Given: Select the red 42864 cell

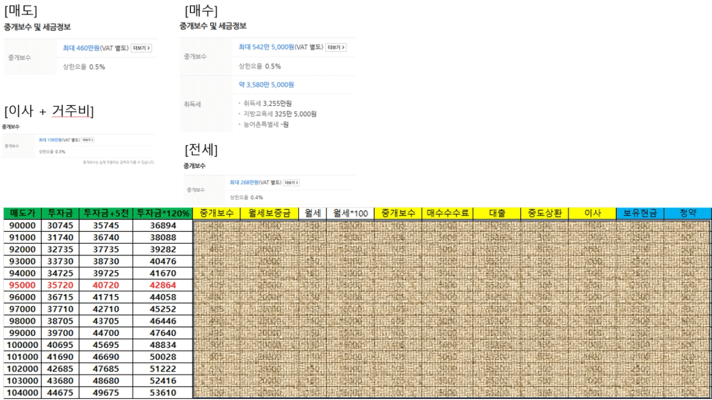Looking at the screenshot, I should tap(163, 285).
